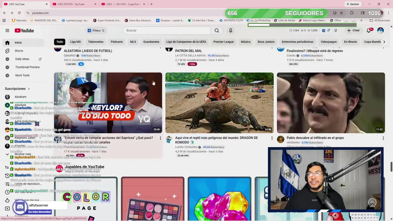Screen dimensions: 393x221
Task: Click the search magnifier button
Action: click(x=217, y=30)
